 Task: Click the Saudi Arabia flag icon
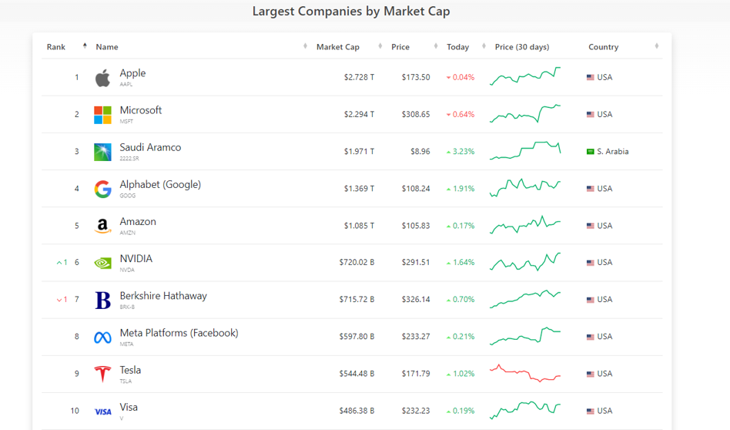[591, 151]
